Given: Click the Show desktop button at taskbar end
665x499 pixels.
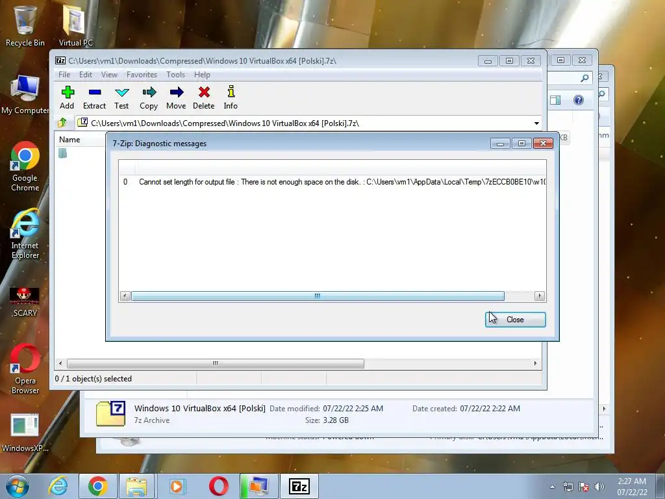Looking at the screenshot, I should pos(660,486).
